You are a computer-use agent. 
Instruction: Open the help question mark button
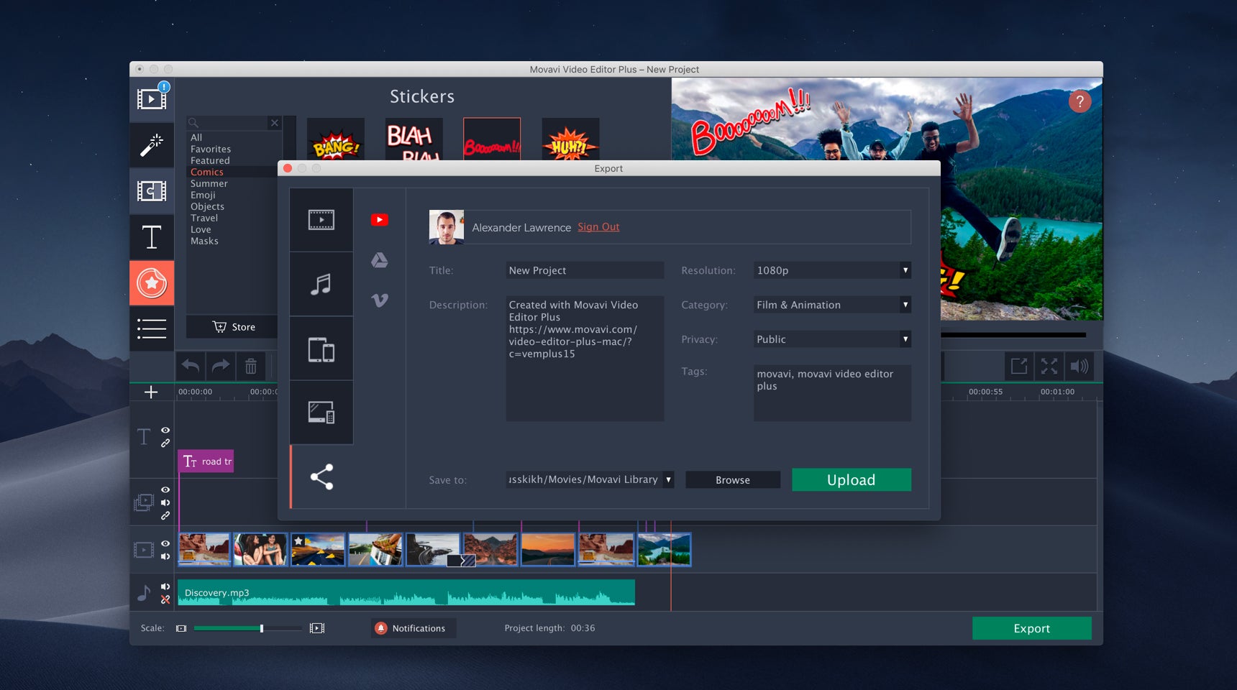pyautogui.click(x=1079, y=101)
